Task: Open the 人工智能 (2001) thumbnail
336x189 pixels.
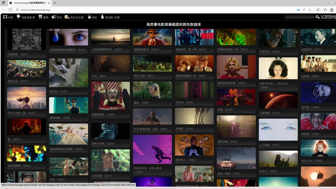Action: pos(278,130)
